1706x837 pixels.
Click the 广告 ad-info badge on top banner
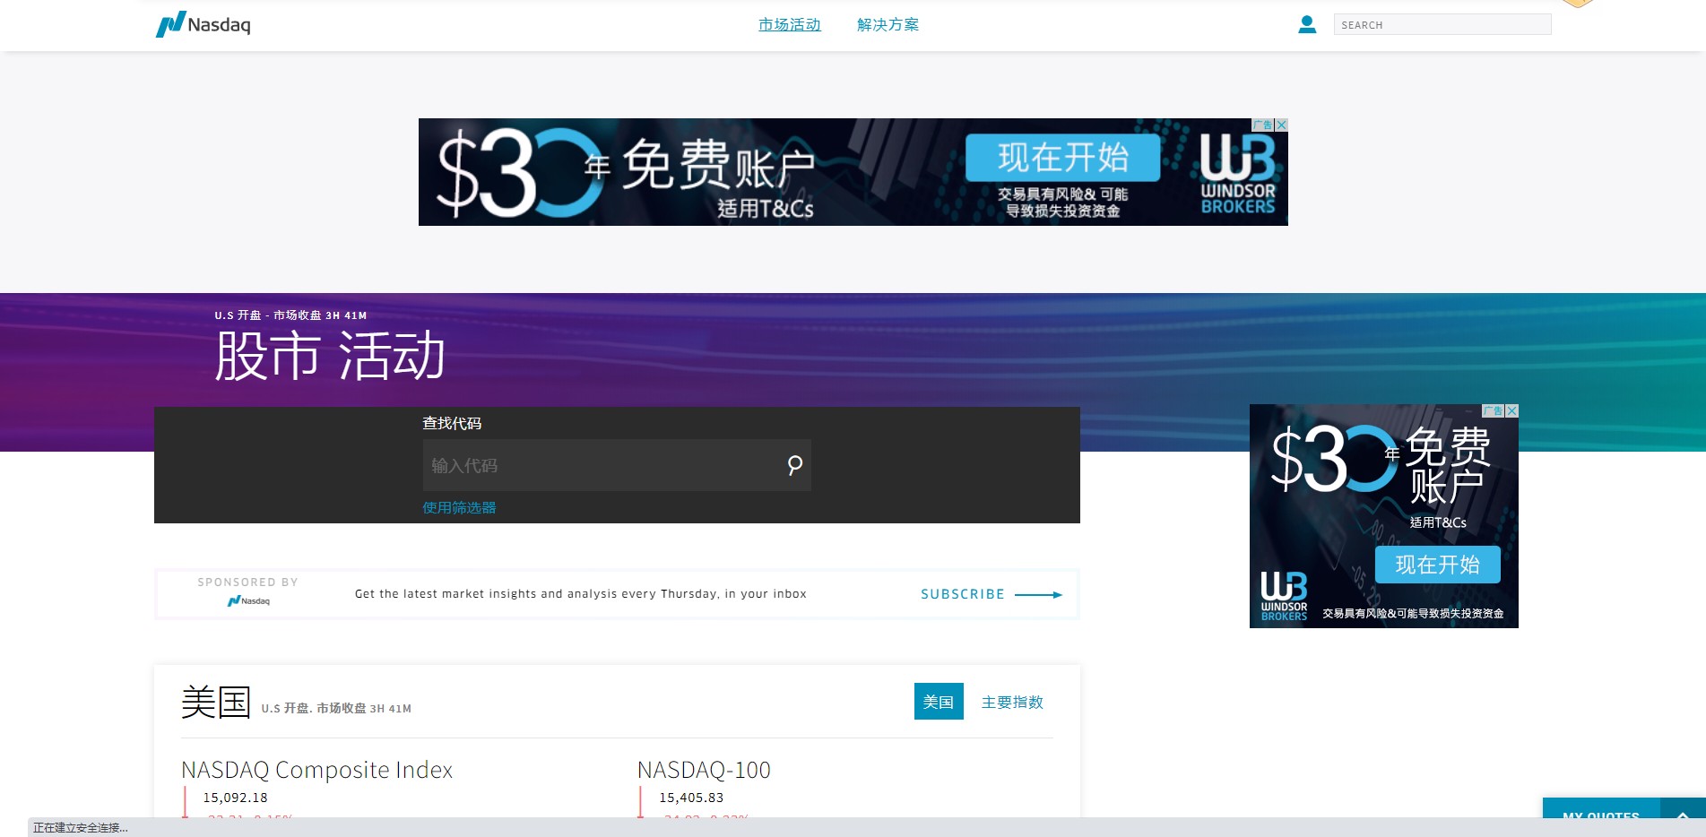click(x=1263, y=125)
